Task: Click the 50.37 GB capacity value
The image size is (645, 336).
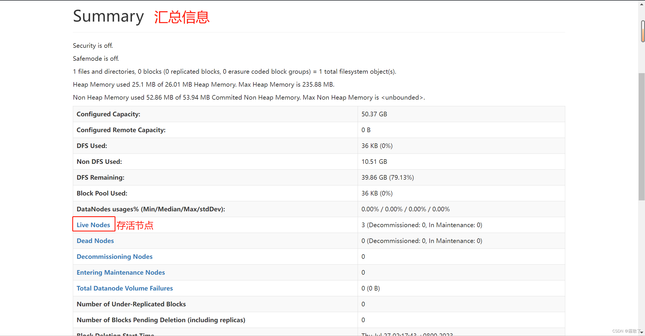Action: (374, 114)
